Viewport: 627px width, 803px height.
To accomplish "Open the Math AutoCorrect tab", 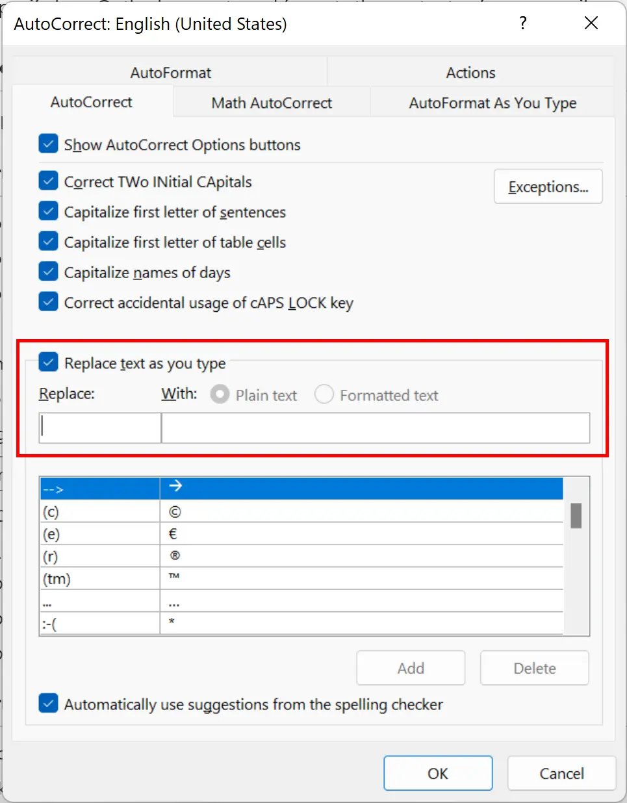I will (272, 103).
